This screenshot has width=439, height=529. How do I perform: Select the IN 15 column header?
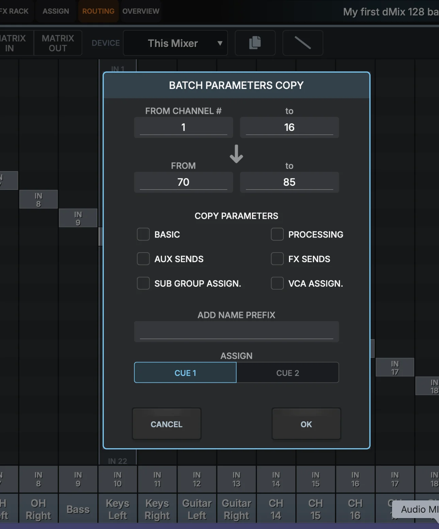[316, 479]
